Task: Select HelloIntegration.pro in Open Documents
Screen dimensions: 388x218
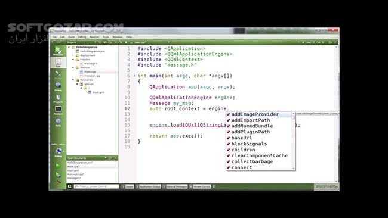Action: click(80, 163)
